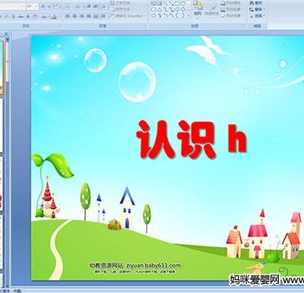Pick the down block arrow shape
The height and width of the screenshot is (293, 304).
pyautogui.click(x=183, y=9)
